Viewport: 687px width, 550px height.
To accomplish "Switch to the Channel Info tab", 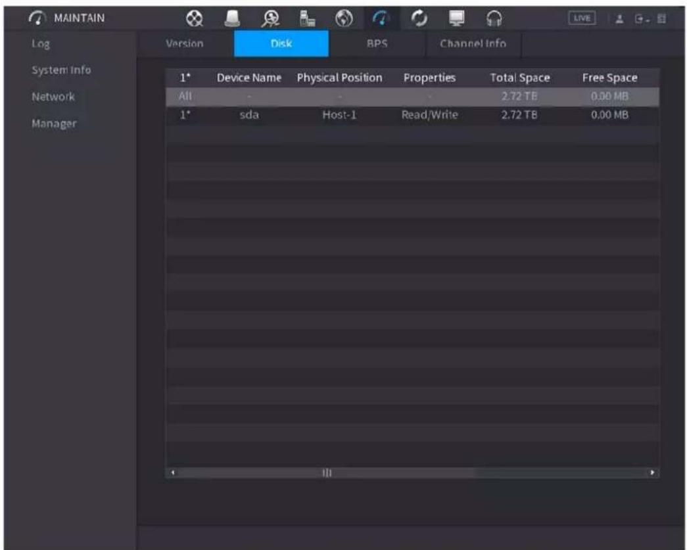I will click(x=473, y=44).
